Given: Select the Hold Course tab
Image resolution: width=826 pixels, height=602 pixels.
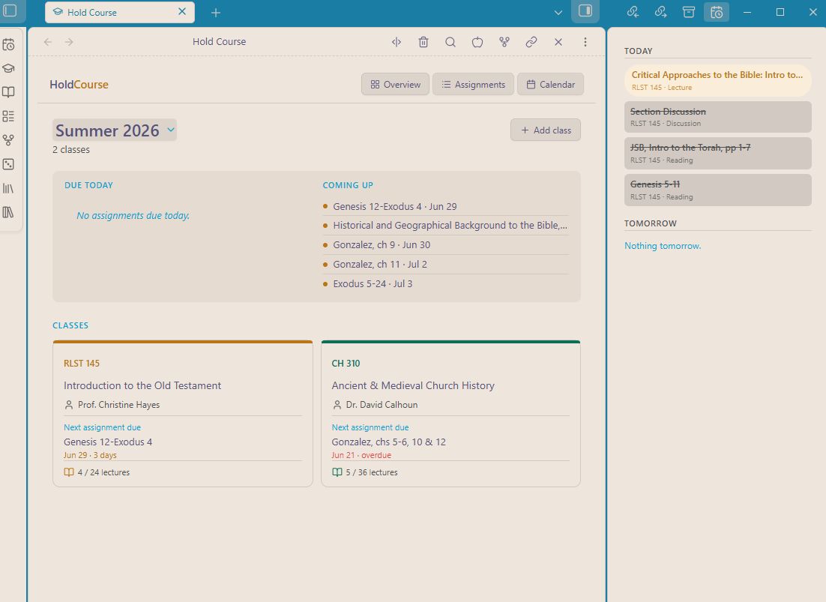Looking at the screenshot, I should click(120, 12).
